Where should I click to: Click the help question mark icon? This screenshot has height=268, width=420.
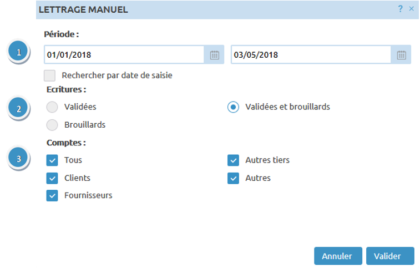pyautogui.click(x=401, y=9)
